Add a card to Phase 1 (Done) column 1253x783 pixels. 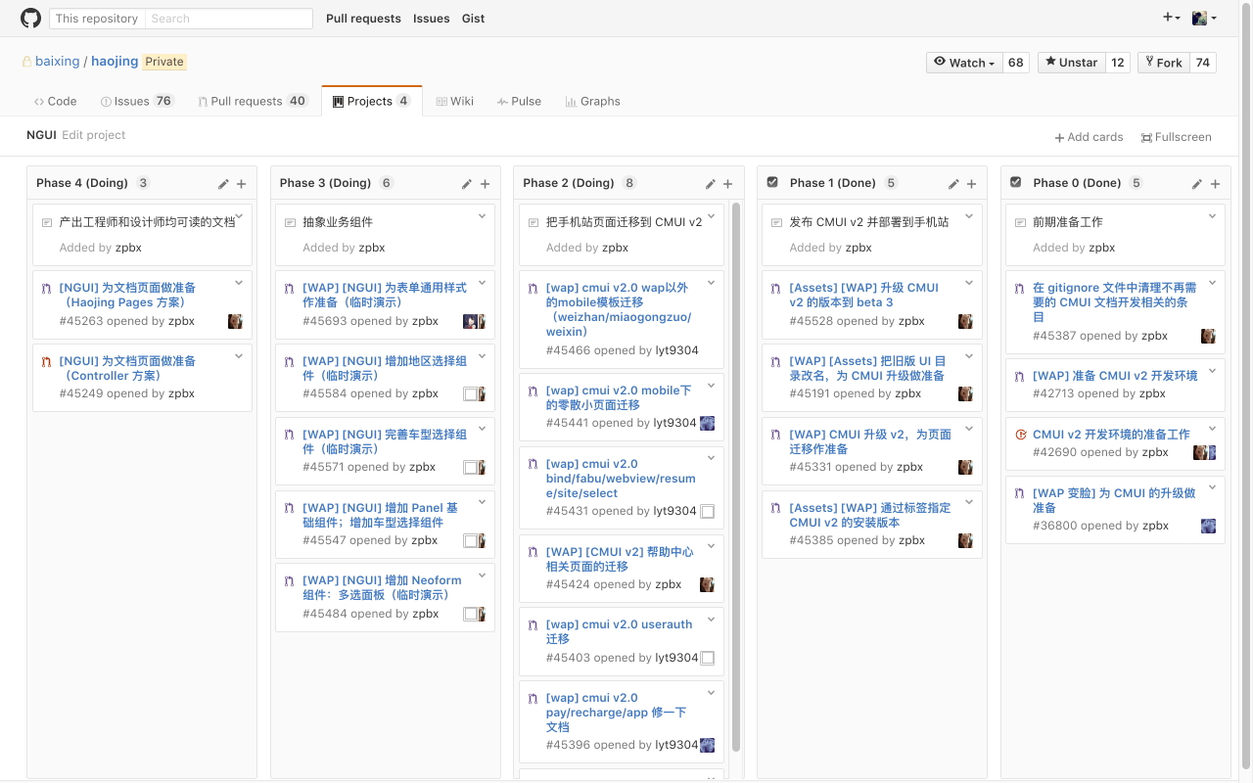coord(972,184)
